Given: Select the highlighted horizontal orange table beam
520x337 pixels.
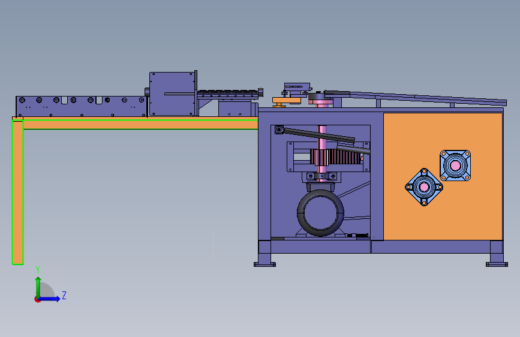Looking at the screenshot, I should point(140,124).
